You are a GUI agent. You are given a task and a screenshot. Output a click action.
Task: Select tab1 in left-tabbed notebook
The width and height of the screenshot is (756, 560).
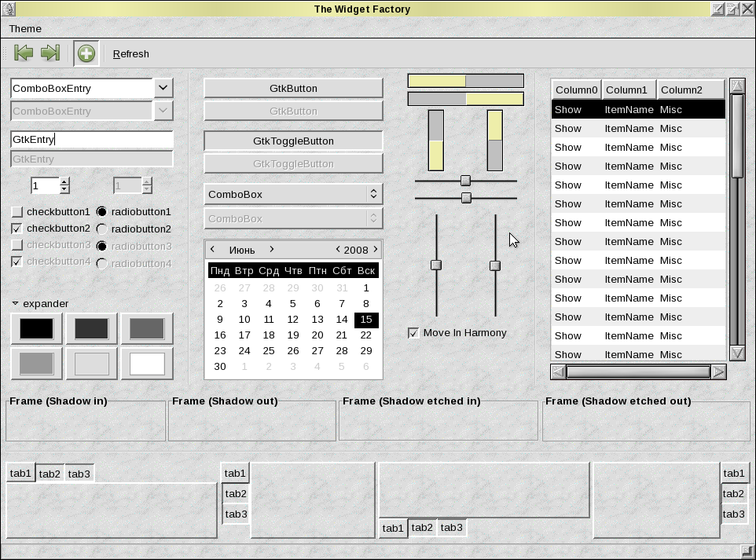point(235,474)
